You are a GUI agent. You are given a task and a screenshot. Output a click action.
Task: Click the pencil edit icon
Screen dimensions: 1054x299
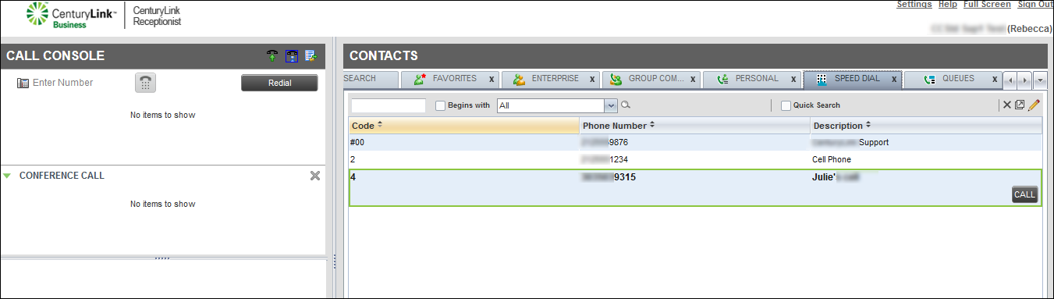click(1034, 105)
